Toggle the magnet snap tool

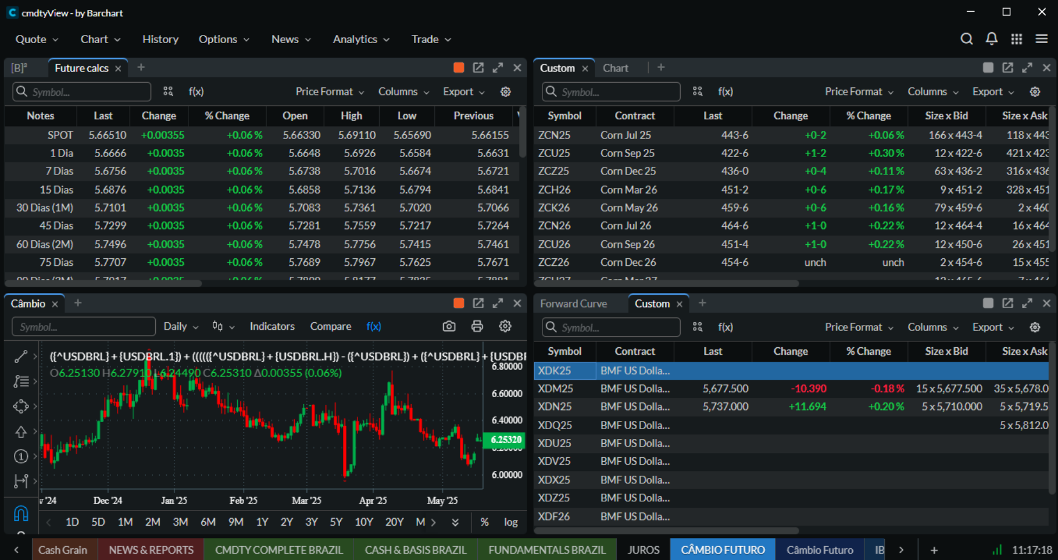pyautogui.click(x=20, y=513)
